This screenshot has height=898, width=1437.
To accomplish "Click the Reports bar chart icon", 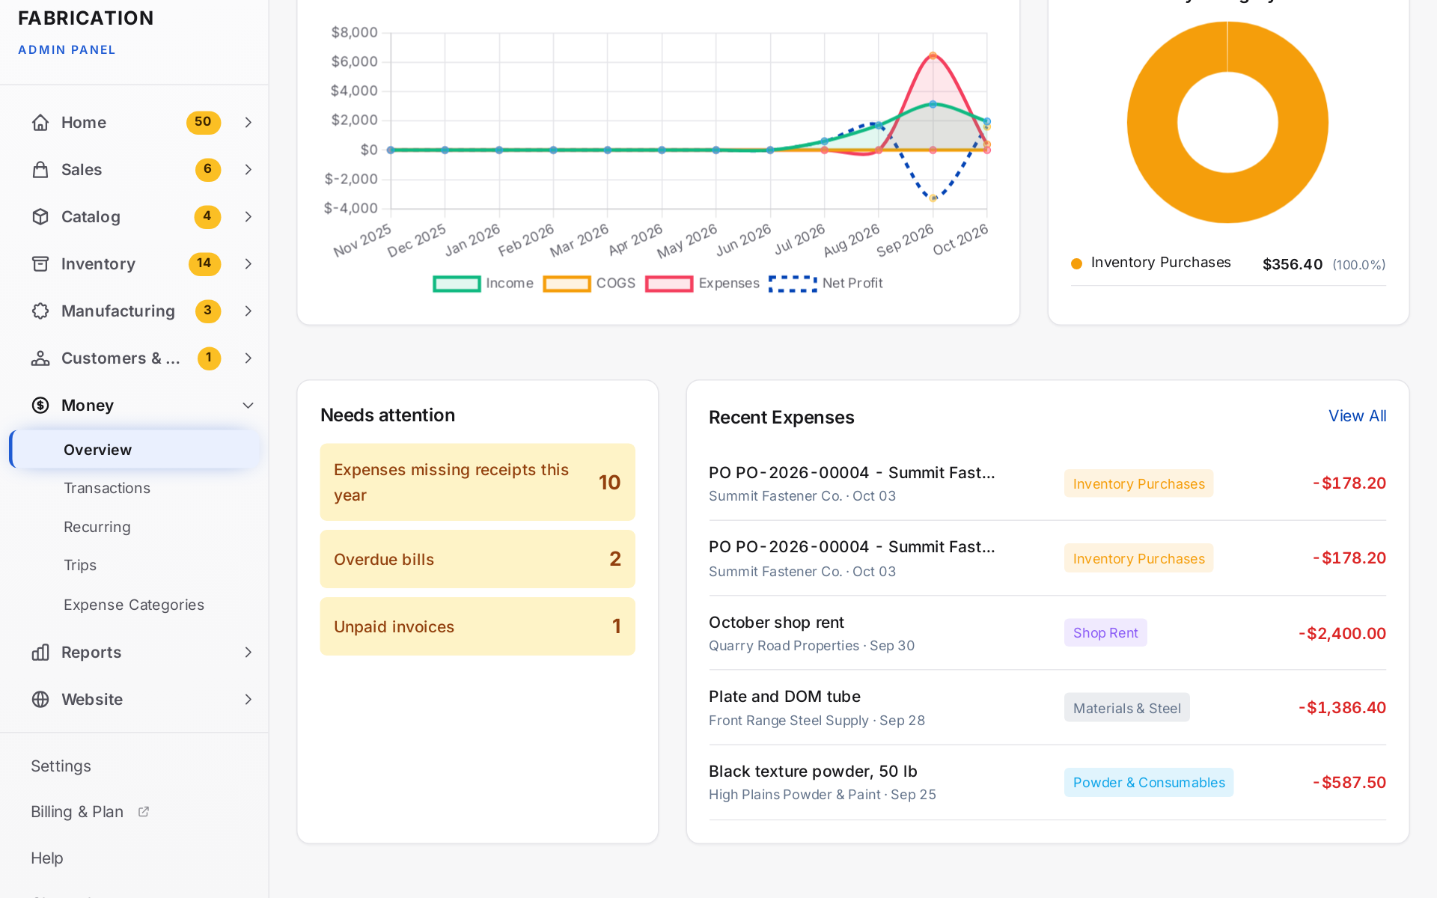I will click(x=40, y=652).
